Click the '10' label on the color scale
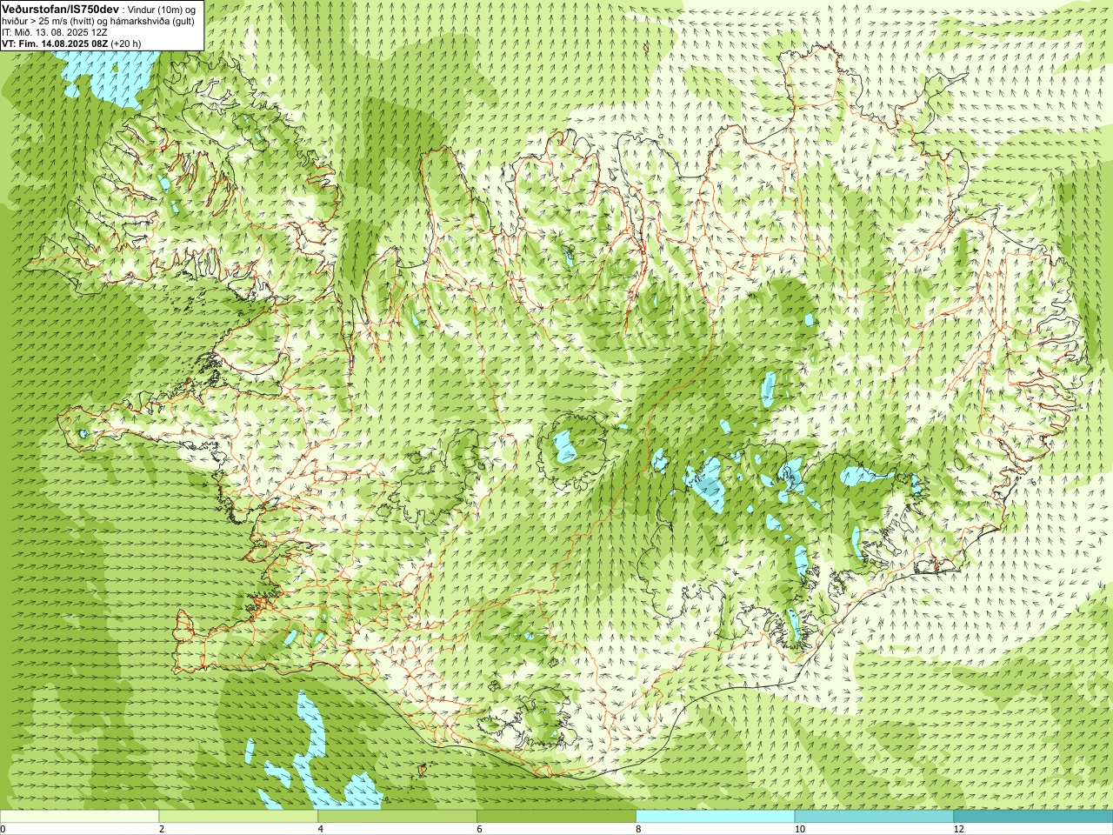1113x835 pixels. (x=800, y=829)
